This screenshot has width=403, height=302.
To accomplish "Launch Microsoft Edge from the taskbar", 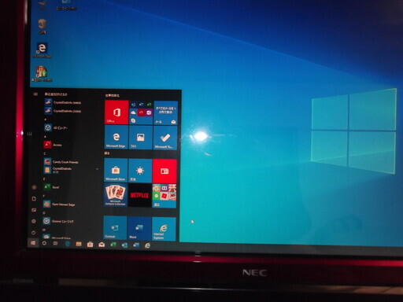I will coord(67,244).
